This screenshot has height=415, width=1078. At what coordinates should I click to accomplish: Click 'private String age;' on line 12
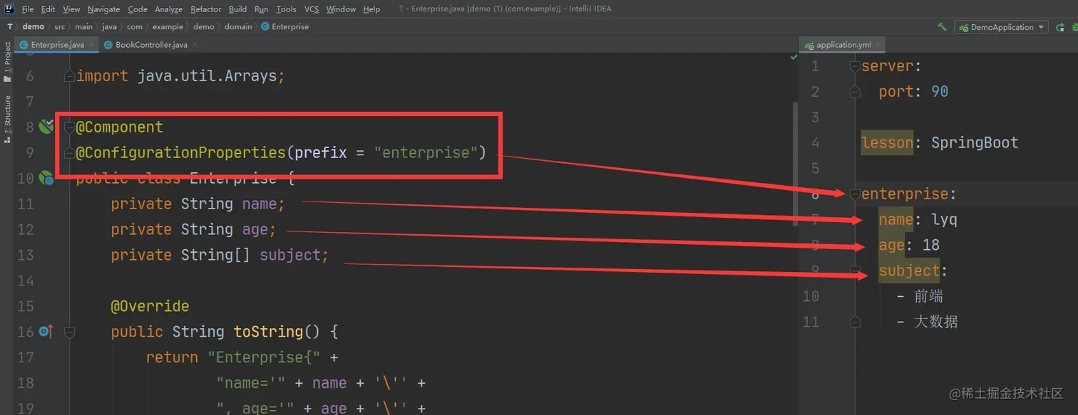coord(193,230)
